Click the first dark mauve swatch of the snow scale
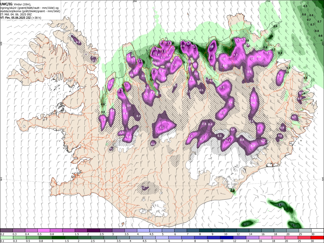Viewport: 324px width, 243px height. (6, 231)
